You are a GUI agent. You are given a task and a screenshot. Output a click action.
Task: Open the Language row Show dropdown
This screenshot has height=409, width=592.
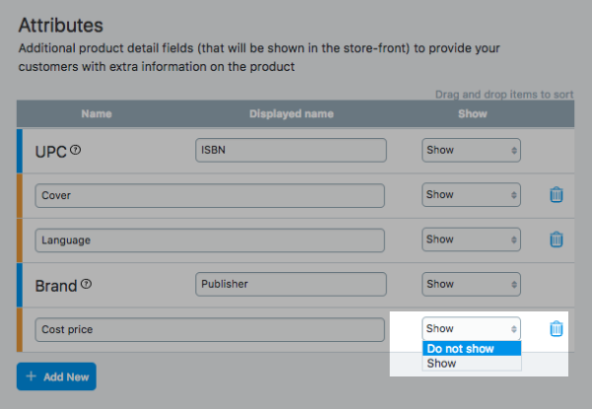tap(471, 239)
